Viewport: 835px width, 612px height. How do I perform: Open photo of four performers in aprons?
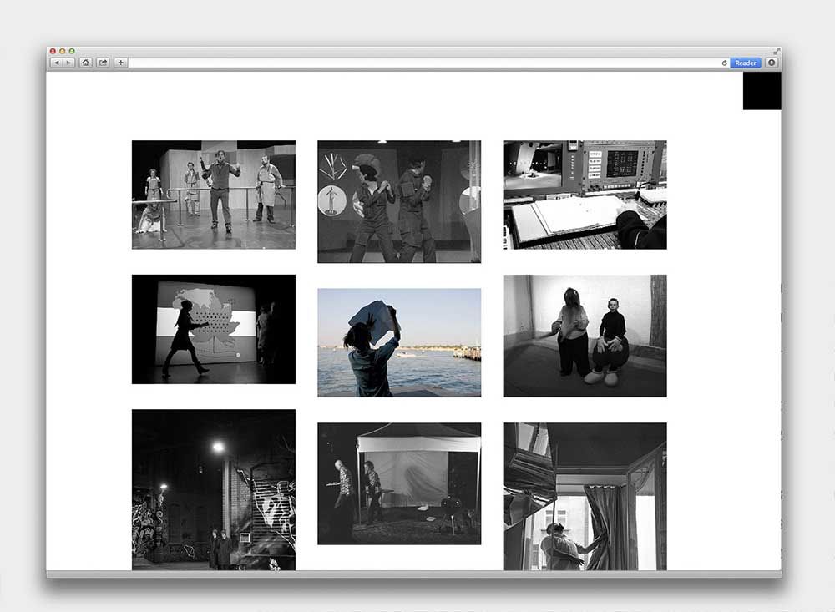click(214, 195)
